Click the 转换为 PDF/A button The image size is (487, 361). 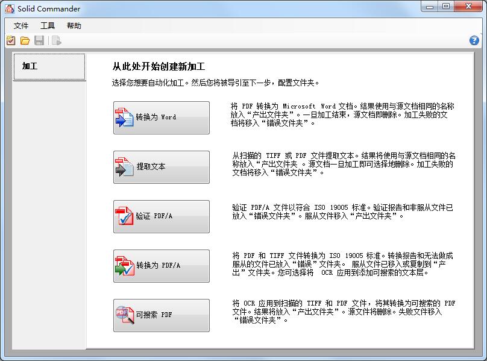click(x=162, y=266)
